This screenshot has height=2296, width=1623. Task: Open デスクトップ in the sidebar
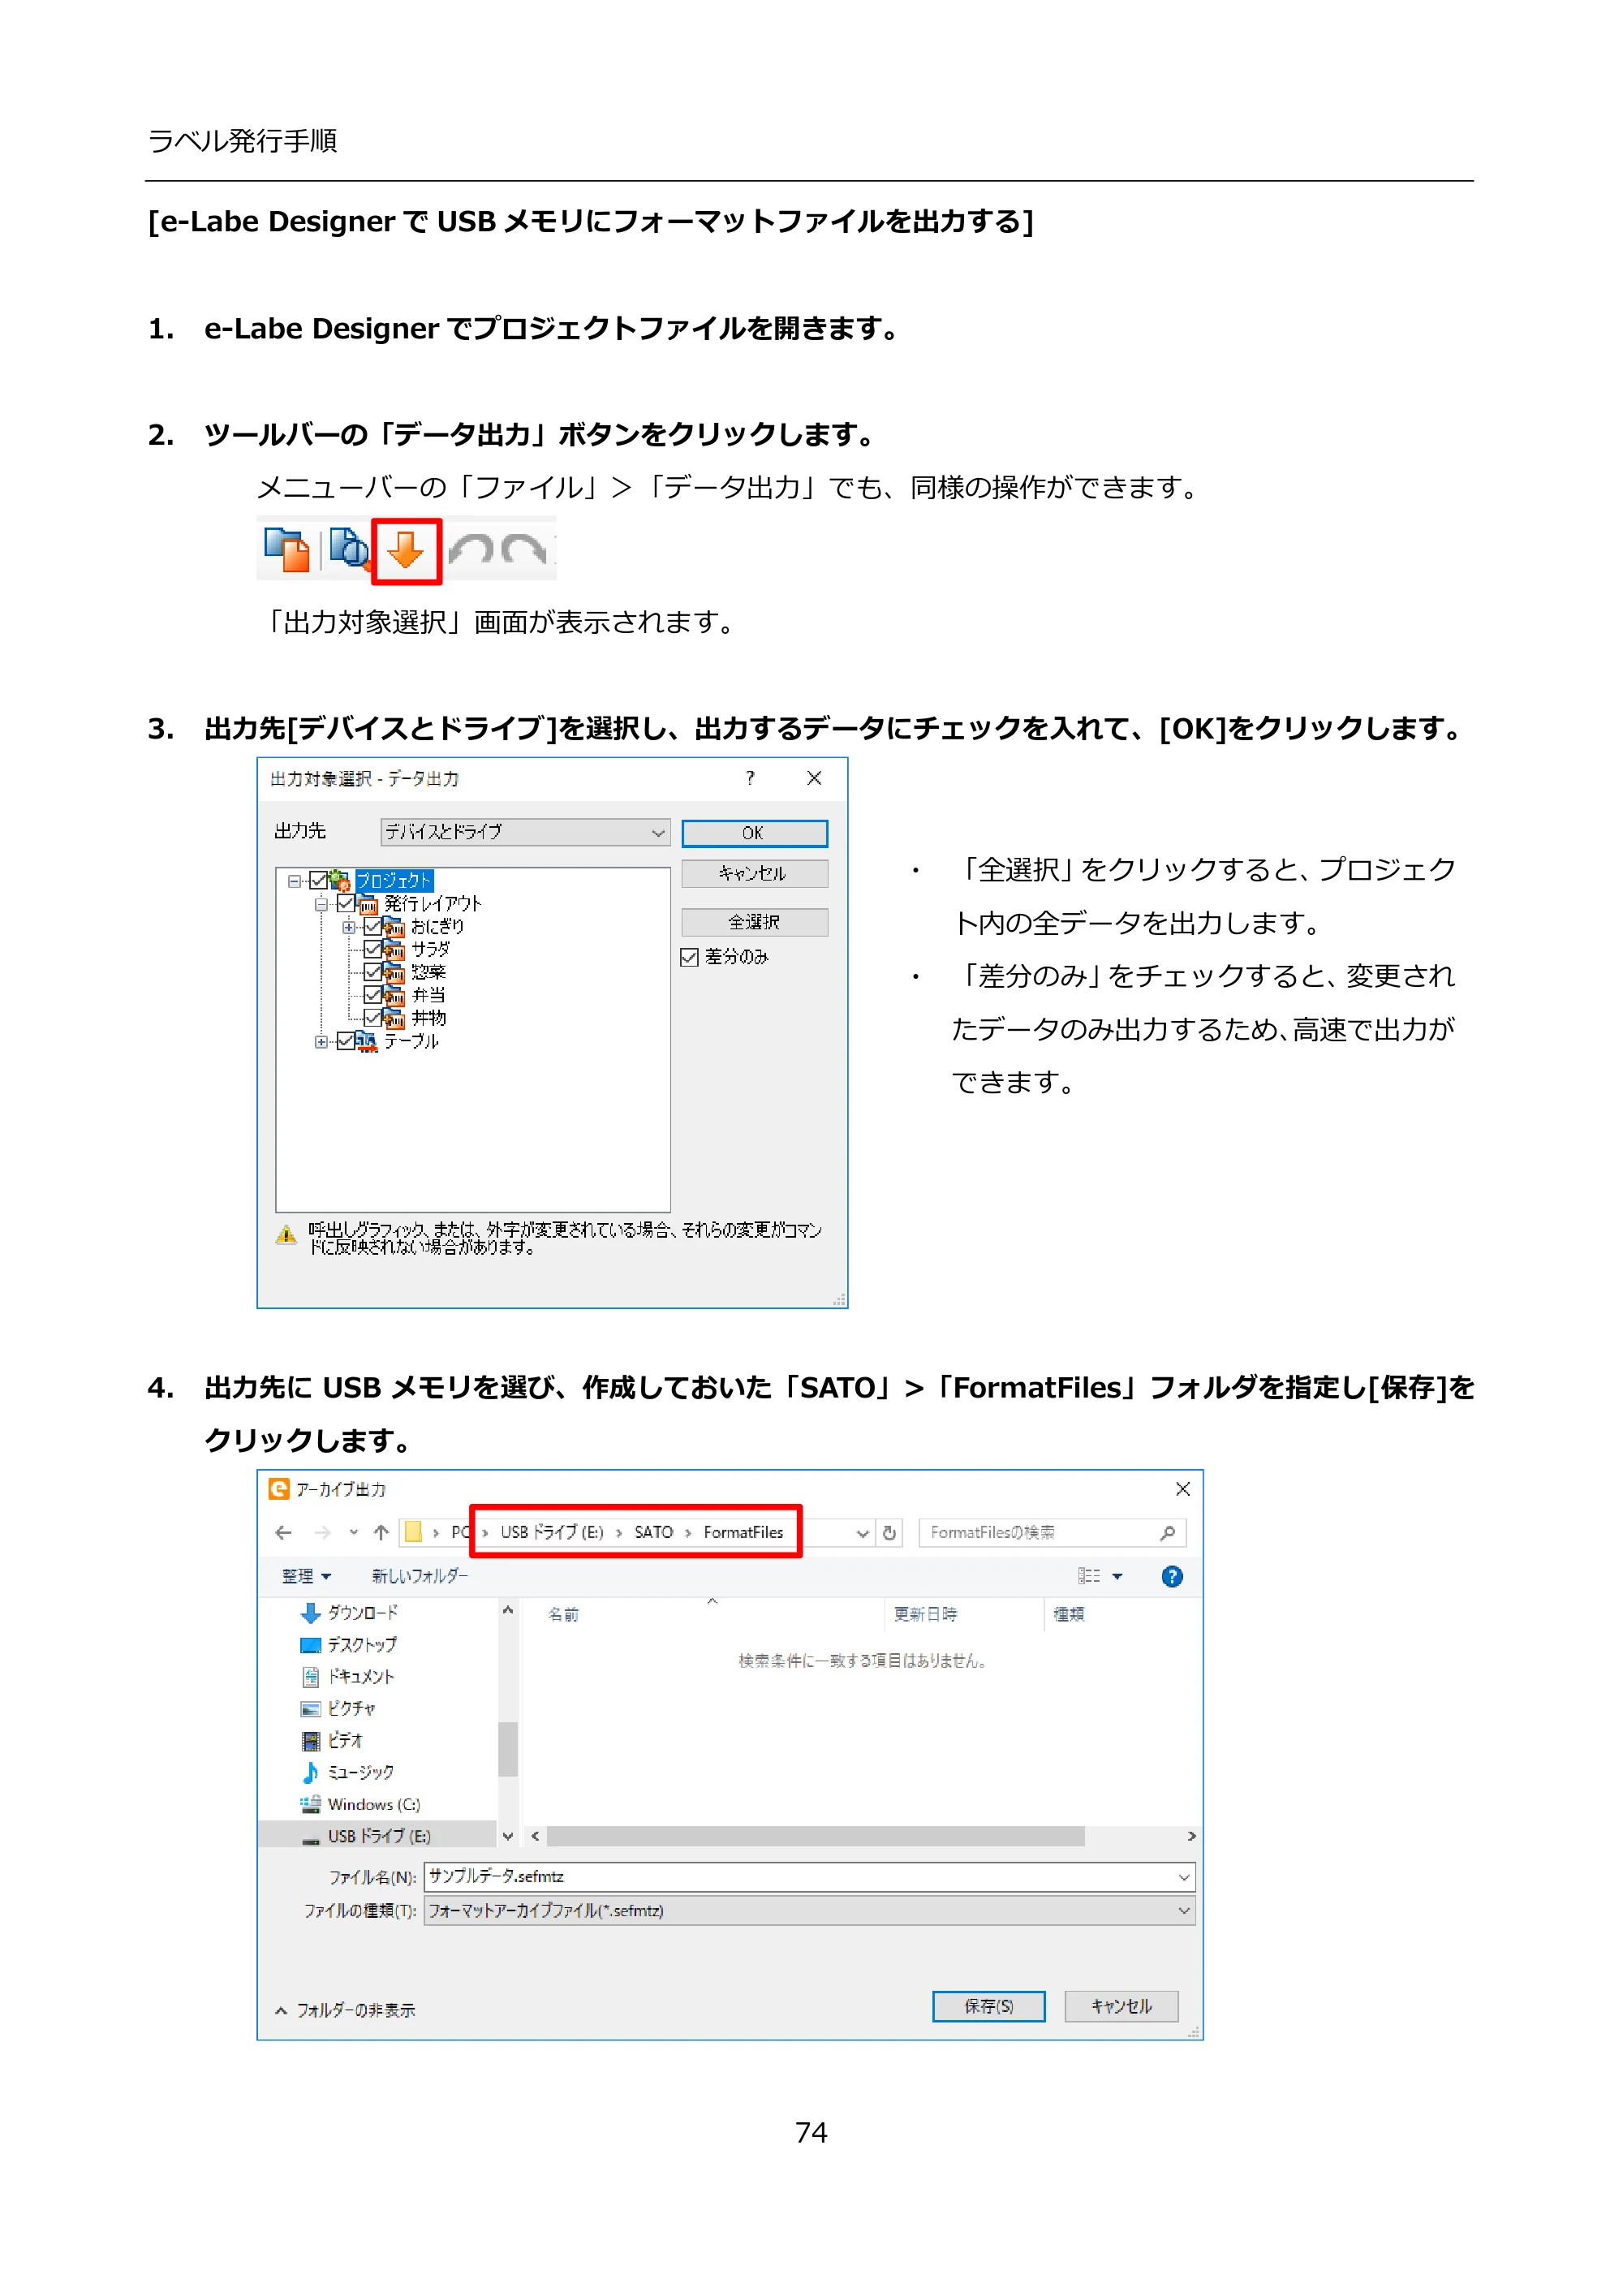348,1645
